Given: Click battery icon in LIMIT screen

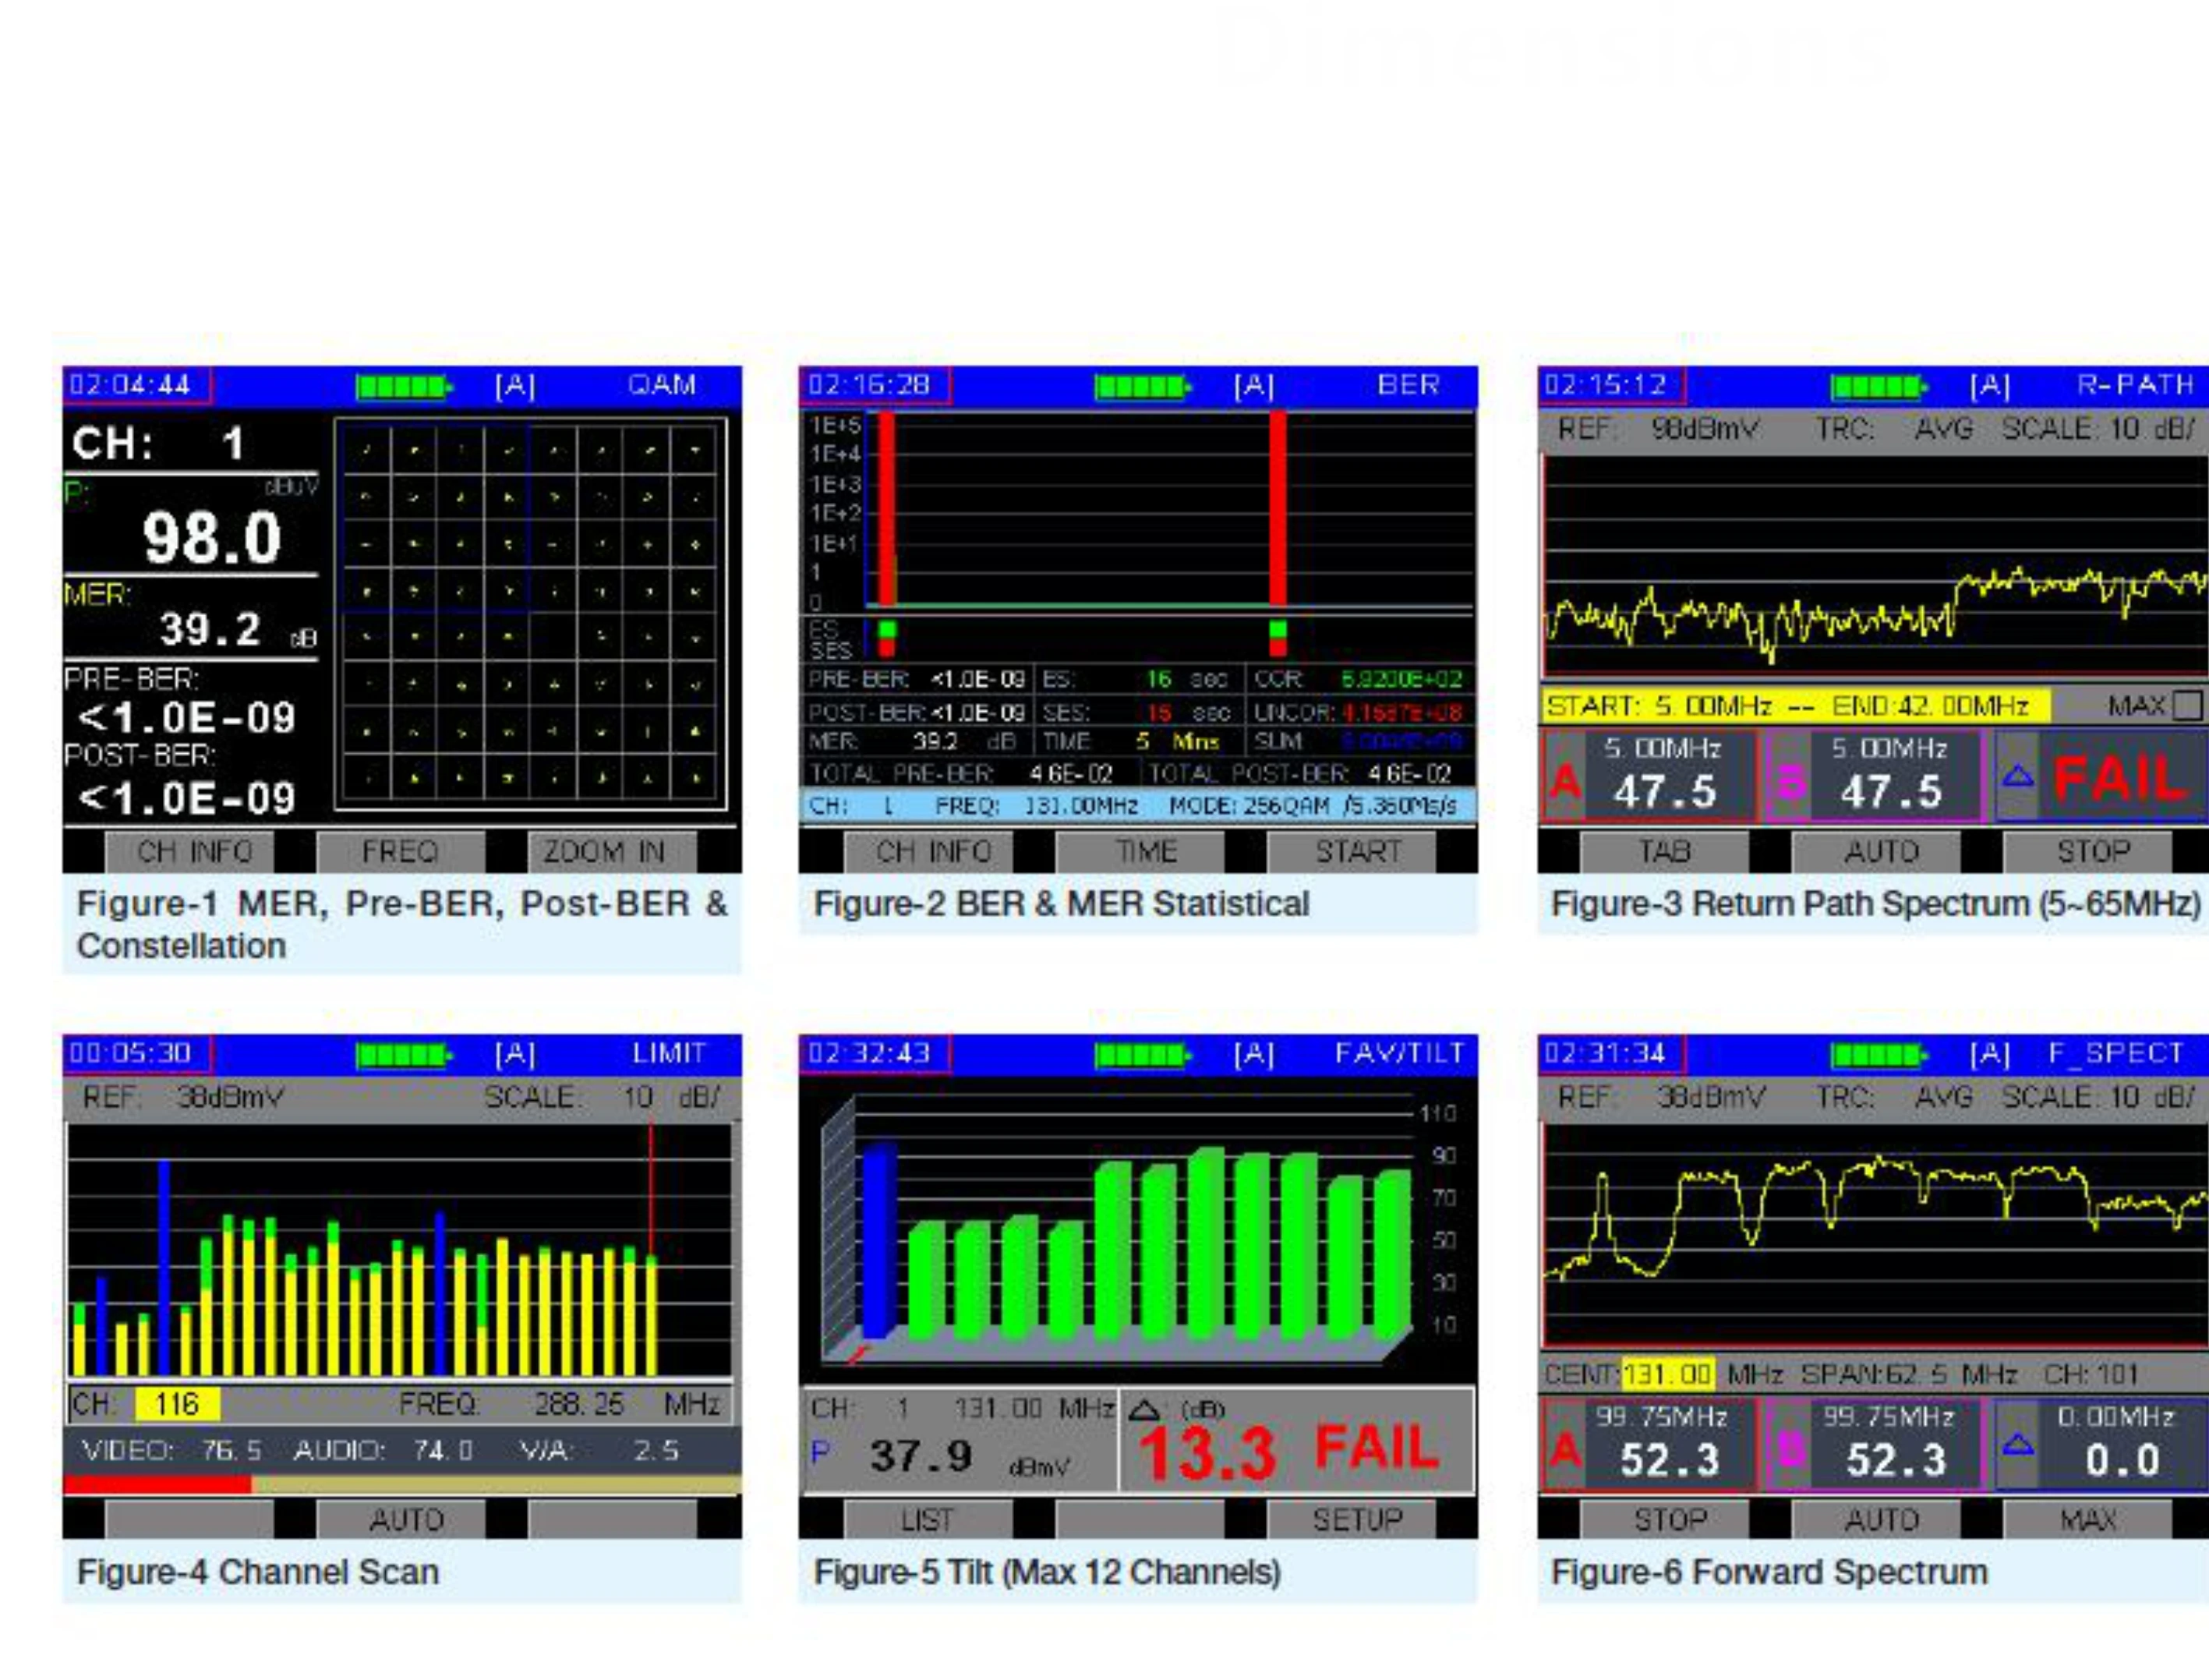Looking at the screenshot, I should [403, 1054].
